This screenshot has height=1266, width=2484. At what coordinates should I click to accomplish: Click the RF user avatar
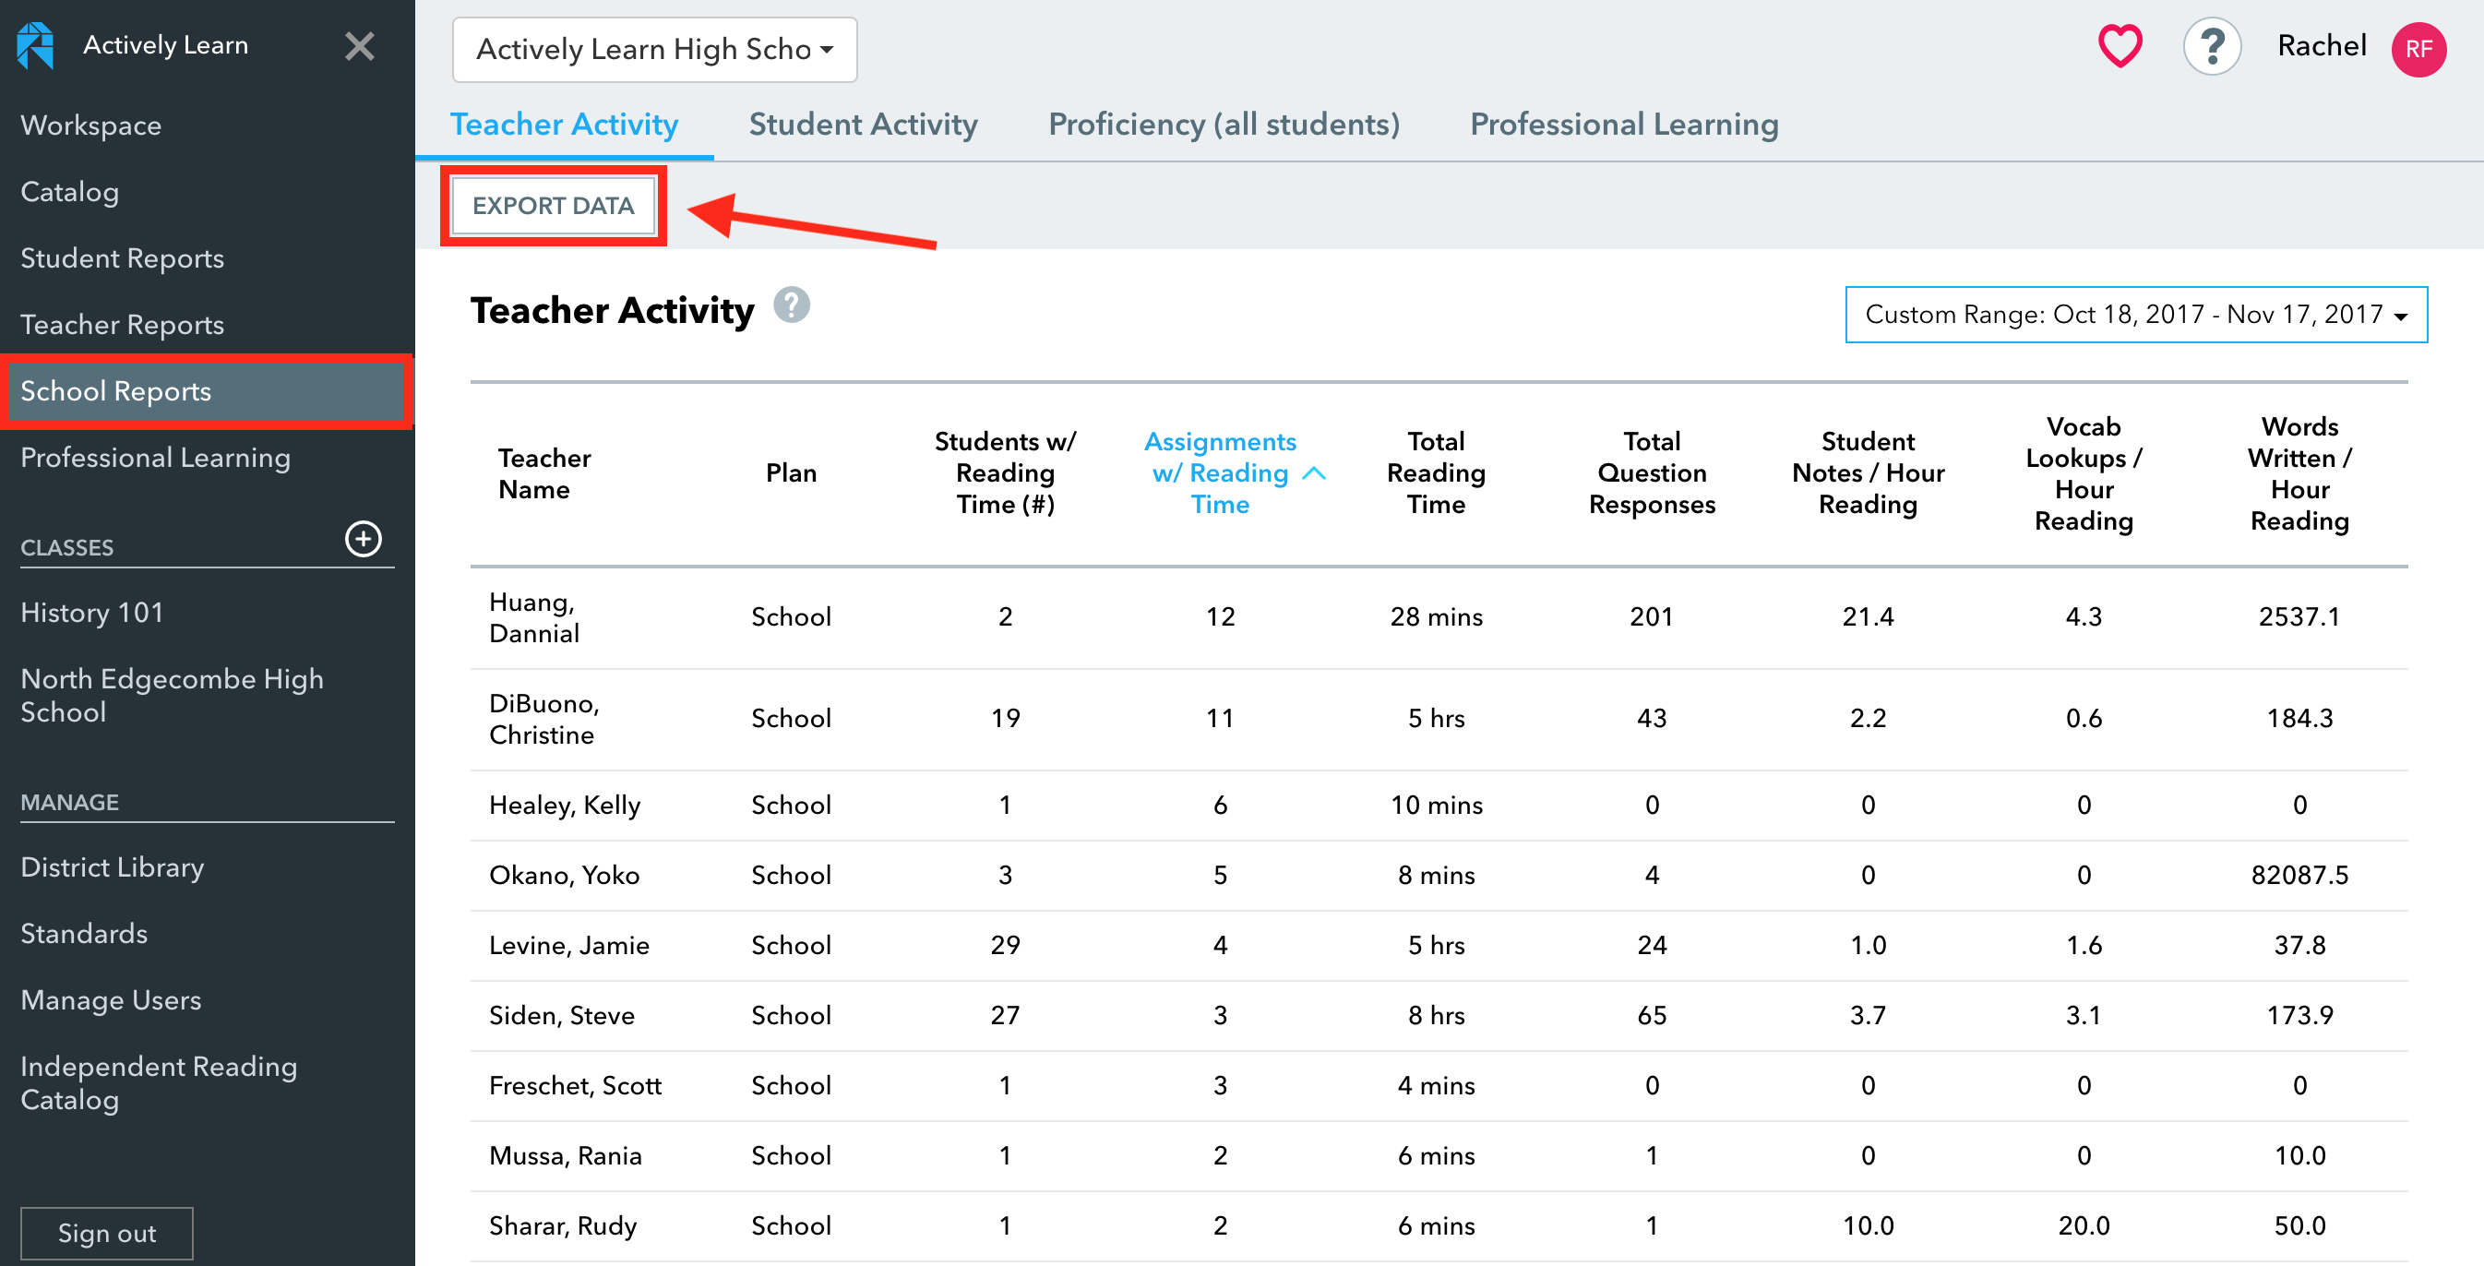2418,49
